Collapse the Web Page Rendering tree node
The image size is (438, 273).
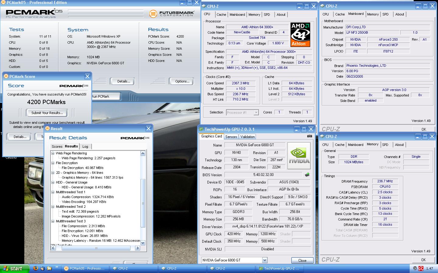53,153
